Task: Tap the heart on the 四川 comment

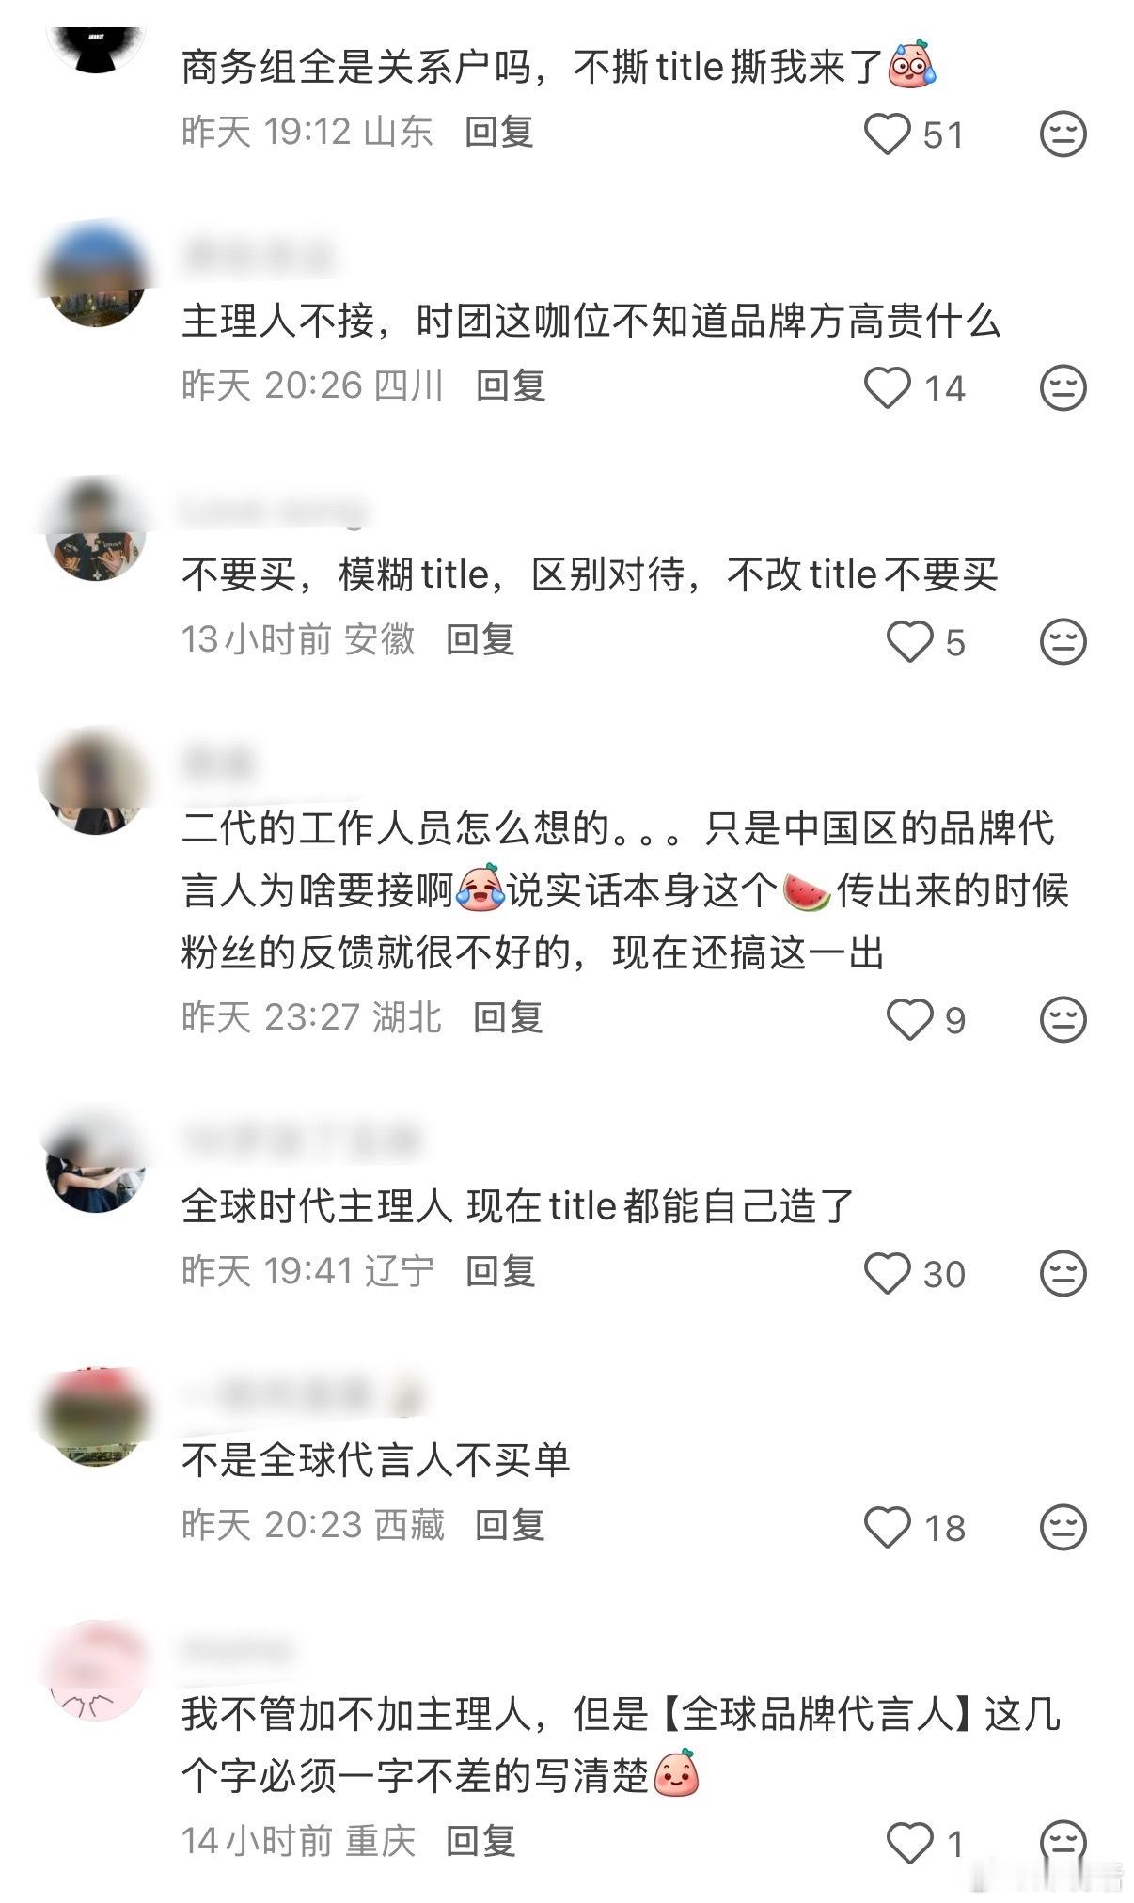Action: point(888,388)
